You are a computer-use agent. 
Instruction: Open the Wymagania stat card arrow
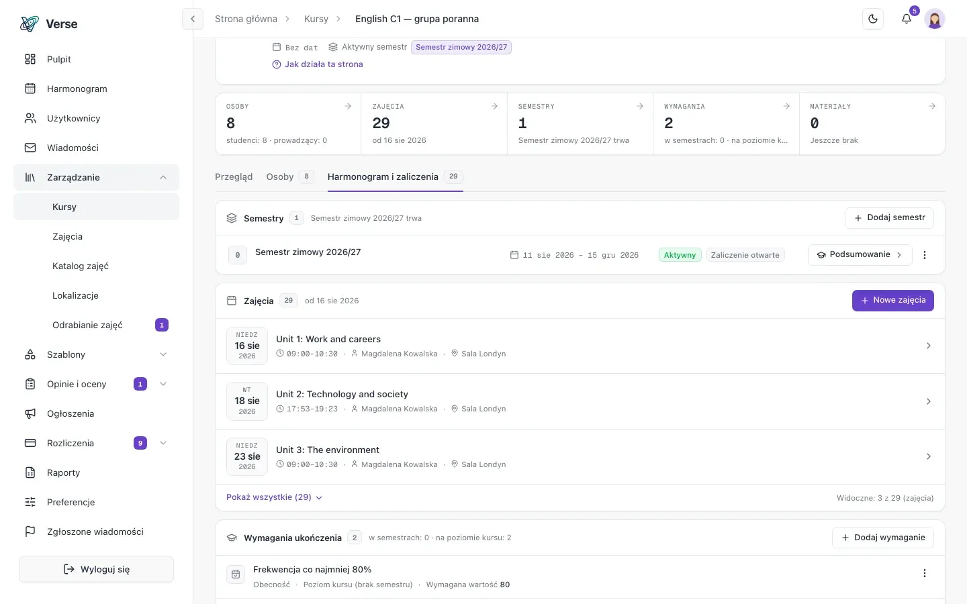tap(786, 106)
